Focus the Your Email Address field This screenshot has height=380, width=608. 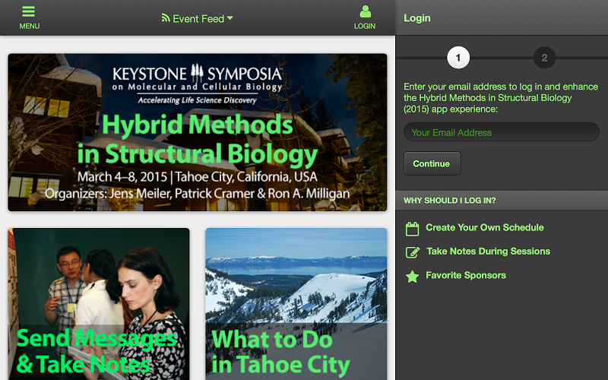[x=502, y=132]
